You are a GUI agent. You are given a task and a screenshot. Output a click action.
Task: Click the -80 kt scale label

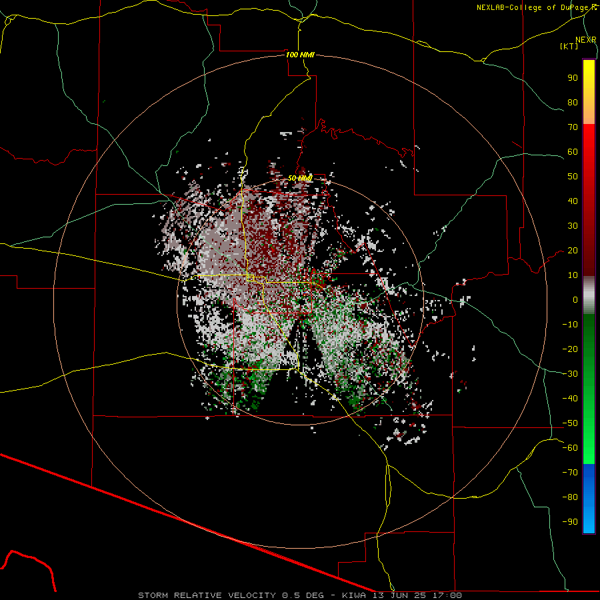click(570, 497)
